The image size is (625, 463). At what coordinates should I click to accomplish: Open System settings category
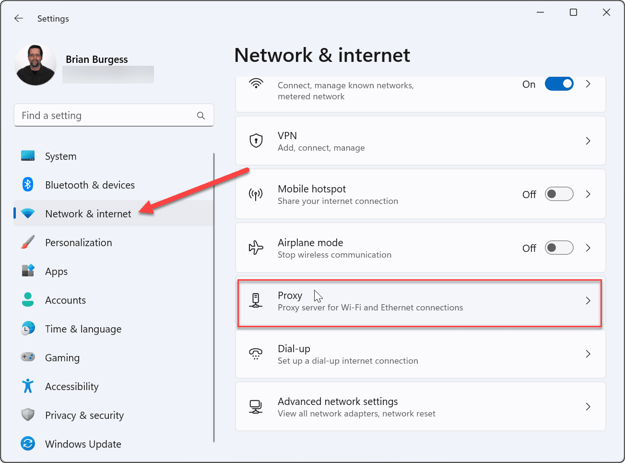coord(113,156)
